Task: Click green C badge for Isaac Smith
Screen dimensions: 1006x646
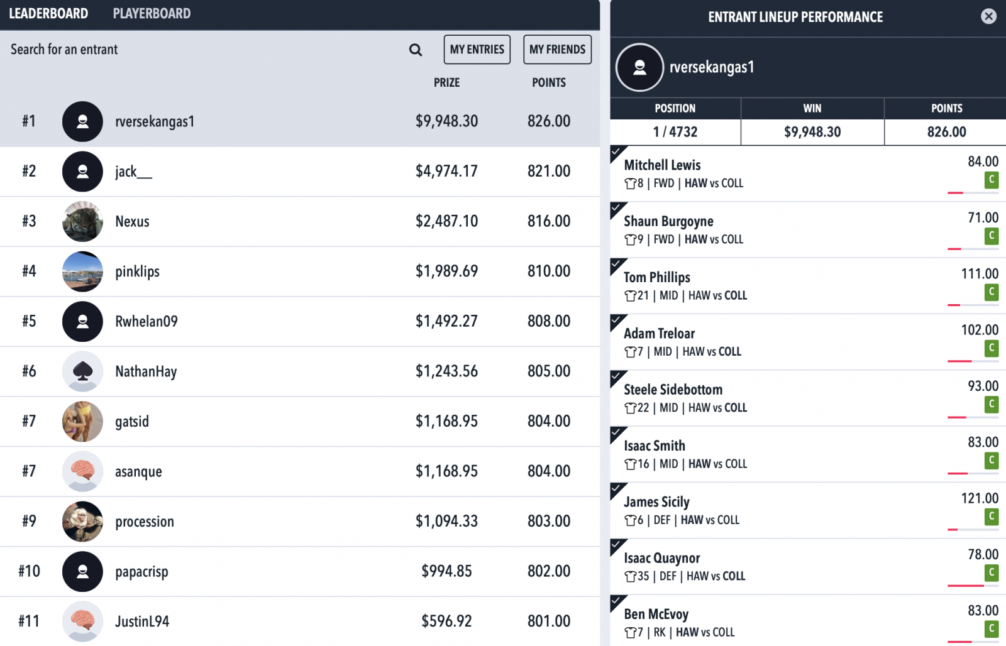Action: [992, 460]
